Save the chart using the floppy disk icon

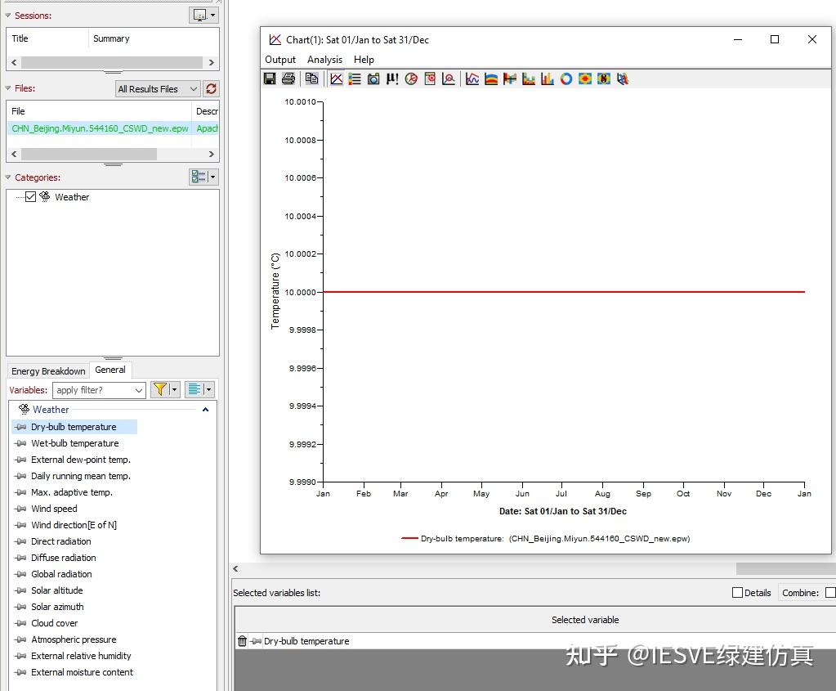tap(270, 79)
